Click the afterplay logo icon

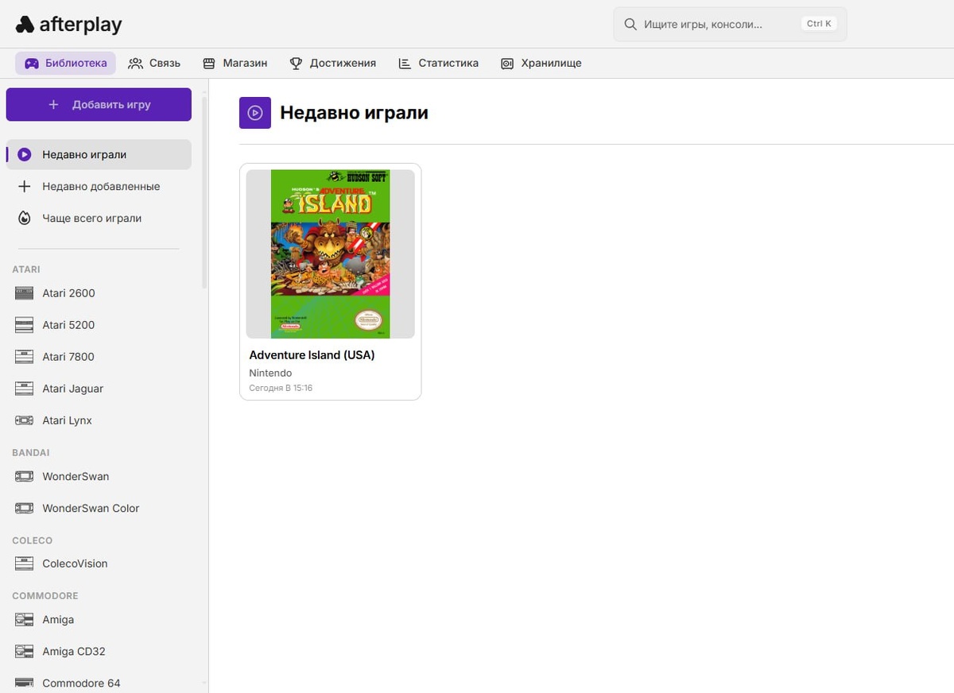tap(25, 25)
